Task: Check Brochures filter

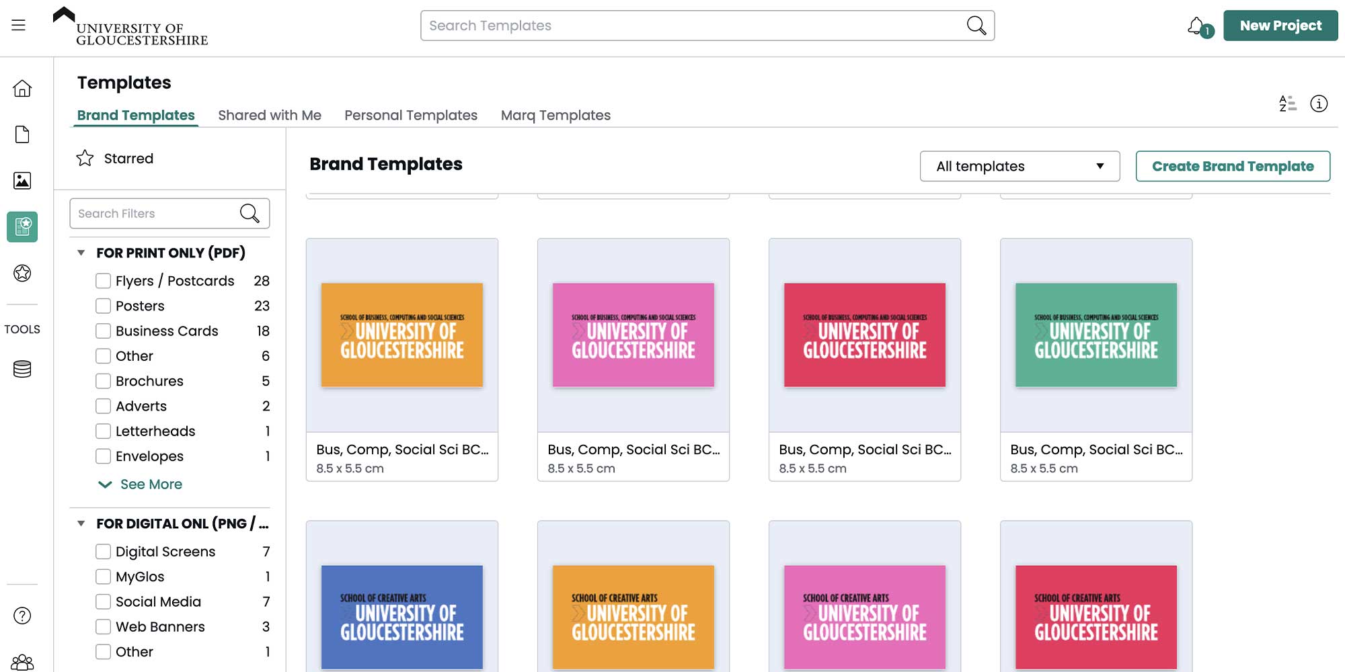Action: (x=103, y=381)
